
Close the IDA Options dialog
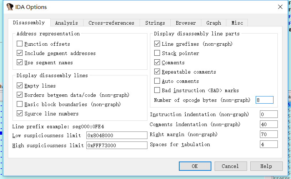coord(280,7)
